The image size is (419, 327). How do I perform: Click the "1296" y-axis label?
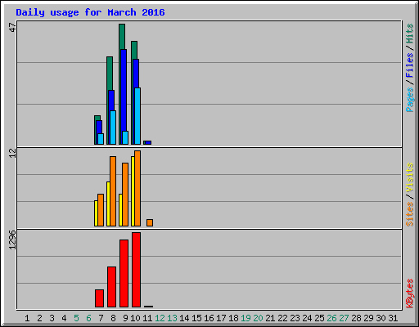pos(12,240)
